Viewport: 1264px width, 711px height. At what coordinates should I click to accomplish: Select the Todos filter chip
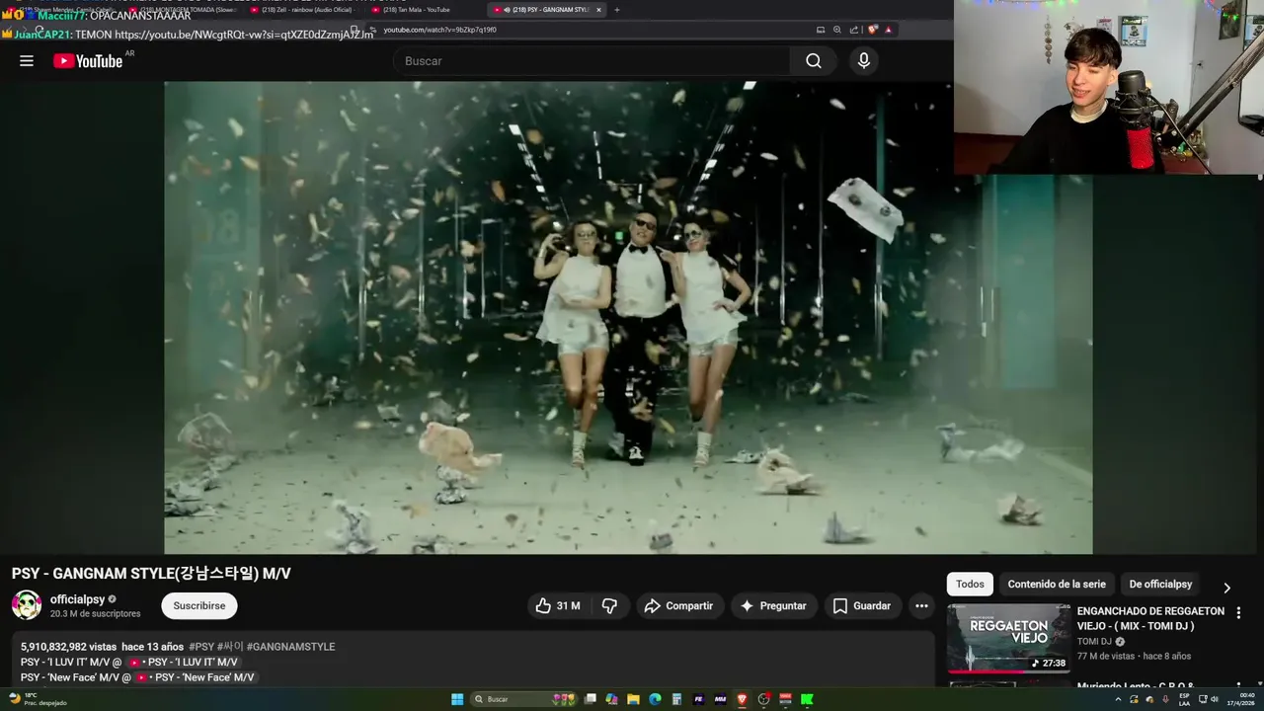(x=970, y=585)
